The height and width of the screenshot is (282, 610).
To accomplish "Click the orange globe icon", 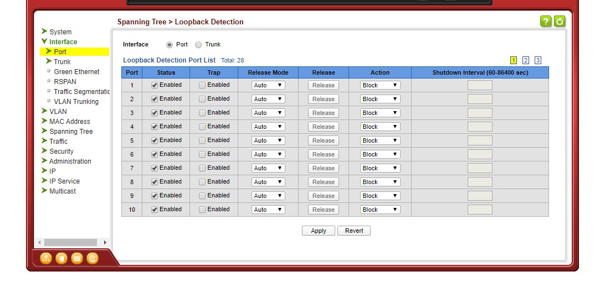I will coord(93,258).
